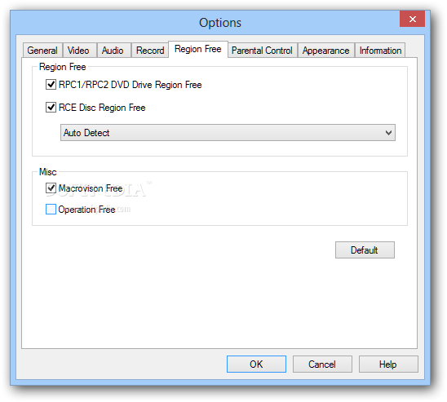Click the Cancel button
The width and height of the screenshot is (447, 402).
click(x=322, y=364)
